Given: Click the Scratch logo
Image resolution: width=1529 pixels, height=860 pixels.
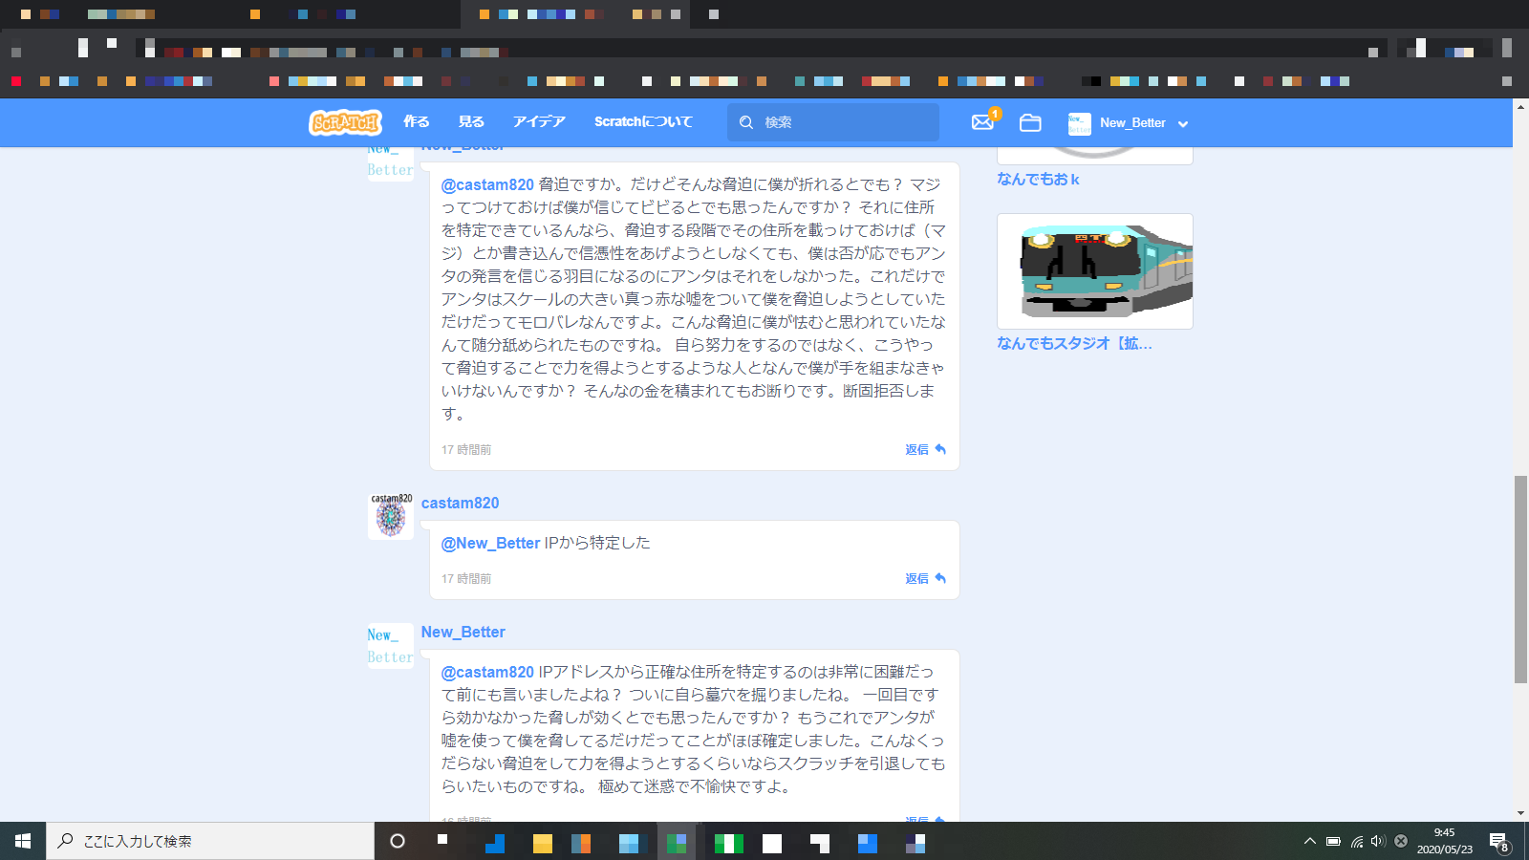Looking at the screenshot, I should 345,122.
